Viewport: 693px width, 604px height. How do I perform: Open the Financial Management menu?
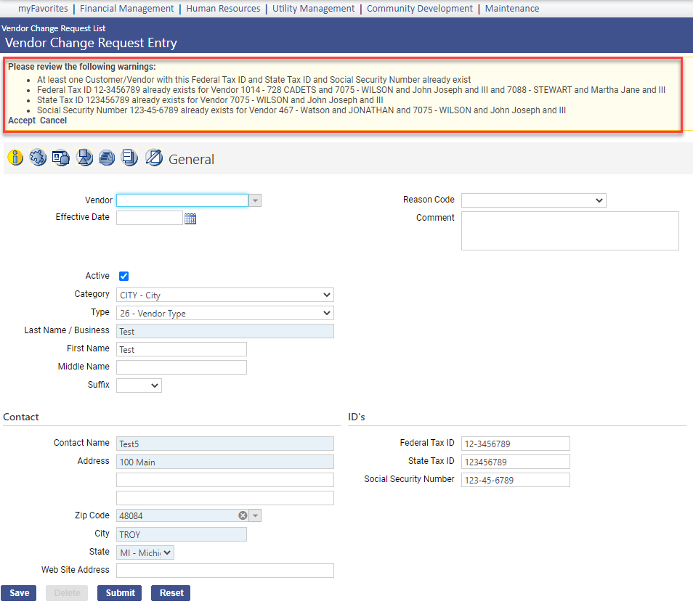tap(127, 9)
